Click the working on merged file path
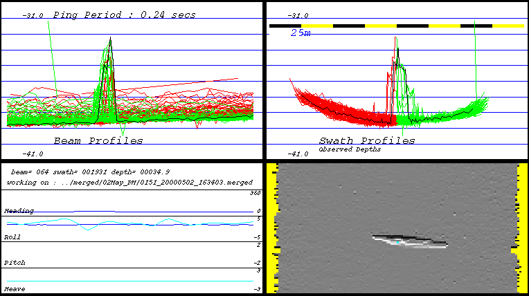The height and width of the screenshot is (296, 529). click(x=129, y=182)
